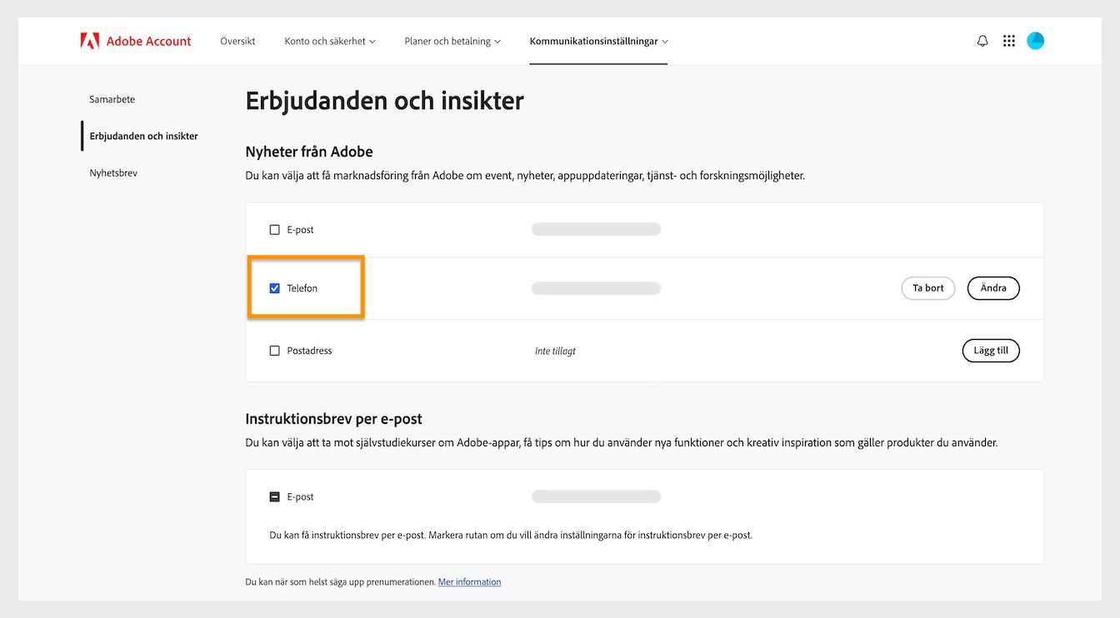The image size is (1120, 618).
Task: Toggle the E-post checkbox for Instruktionsbrev
Action: [x=275, y=496]
